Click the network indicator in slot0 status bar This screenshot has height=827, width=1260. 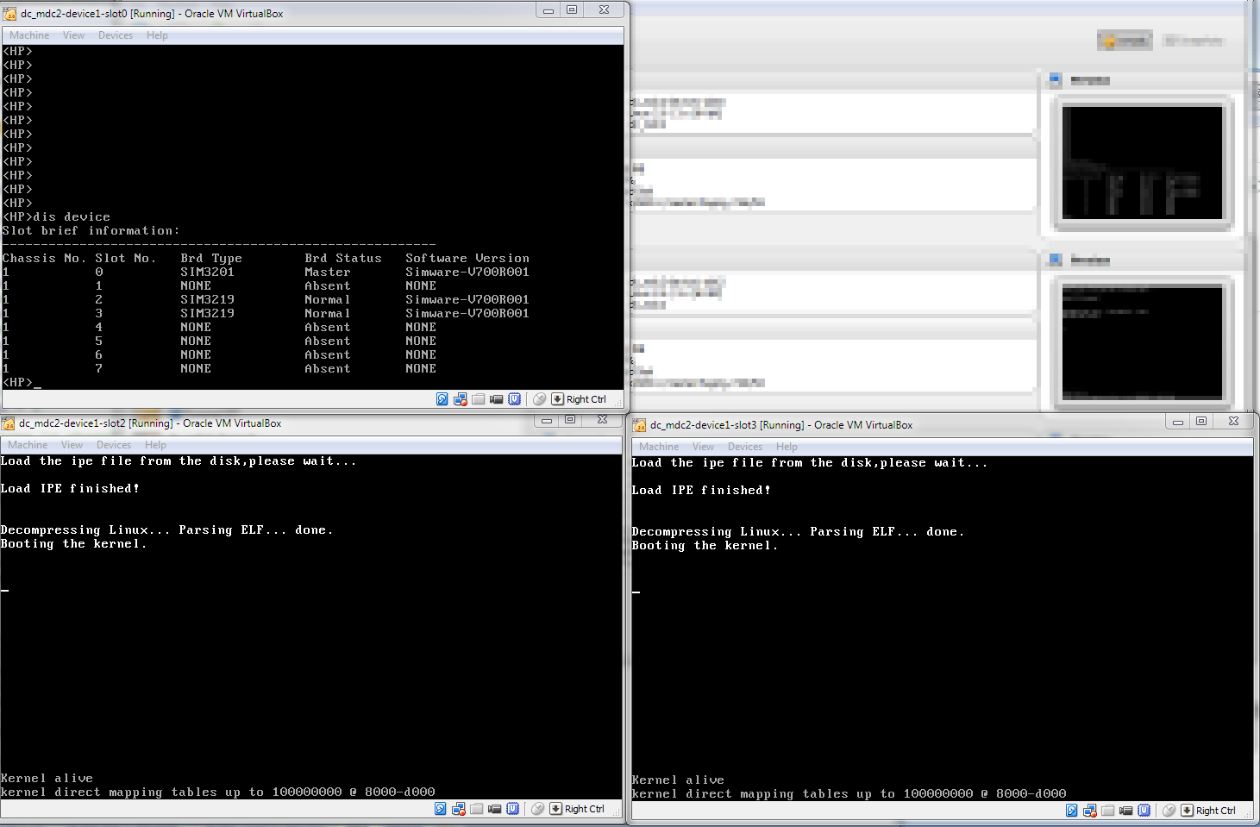[x=461, y=399]
